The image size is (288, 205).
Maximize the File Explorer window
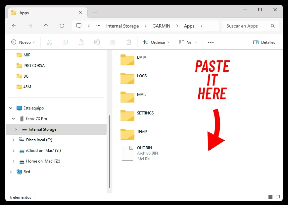(x=260, y=10)
